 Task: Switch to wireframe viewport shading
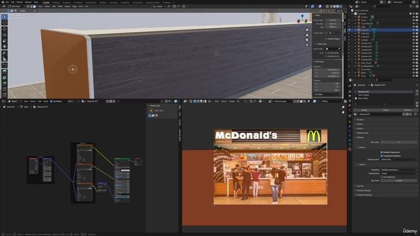(331, 7)
